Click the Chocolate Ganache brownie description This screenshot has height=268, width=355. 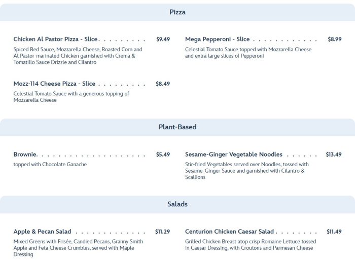click(x=50, y=165)
